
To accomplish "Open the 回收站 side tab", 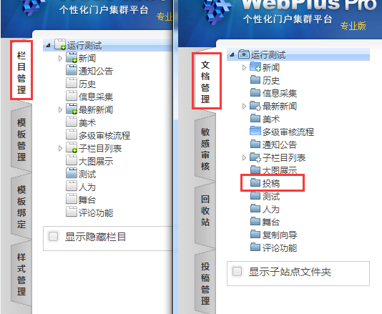I will coord(205,210).
